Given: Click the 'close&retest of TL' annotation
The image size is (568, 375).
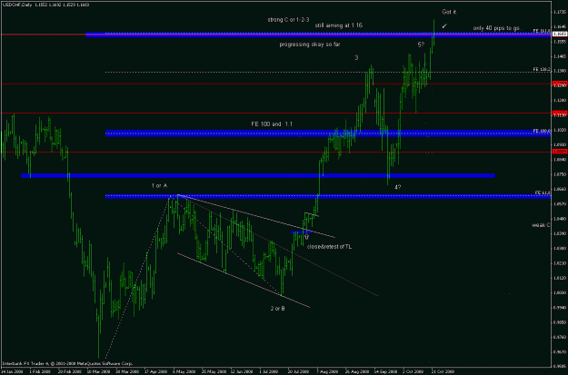Looking at the screenshot, I should point(329,247).
